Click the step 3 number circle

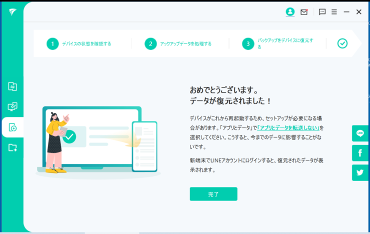click(248, 43)
